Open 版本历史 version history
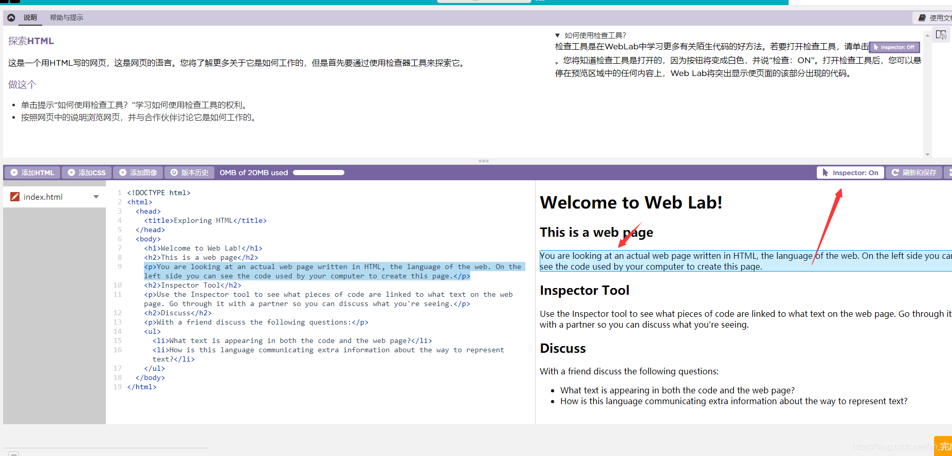The width and height of the screenshot is (952, 456). [x=189, y=173]
